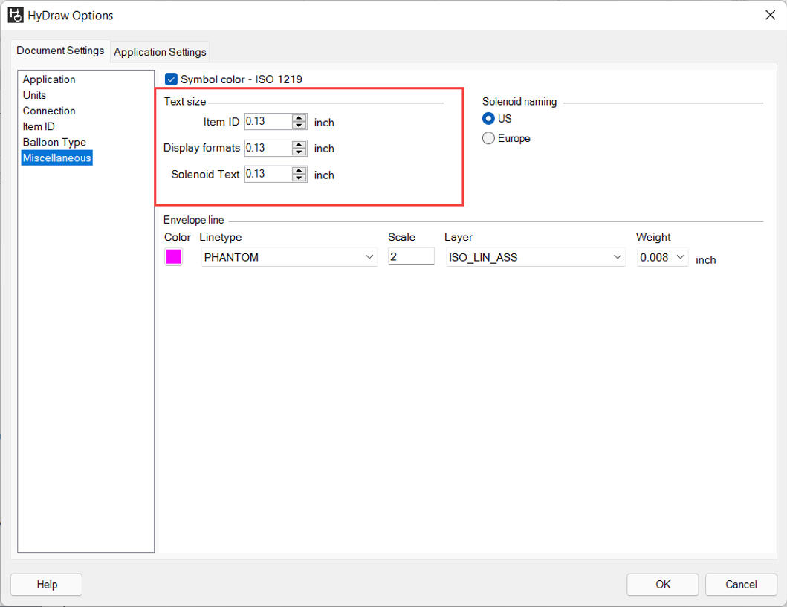The height and width of the screenshot is (607, 787).
Task: Open the magenta envelope line color swatch
Action: [x=173, y=257]
